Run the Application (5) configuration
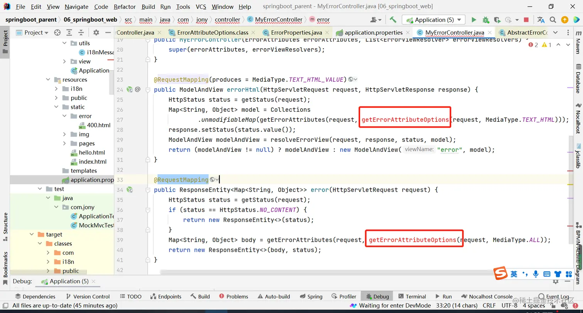Viewport: 583px width, 313px height. click(x=474, y=20)
